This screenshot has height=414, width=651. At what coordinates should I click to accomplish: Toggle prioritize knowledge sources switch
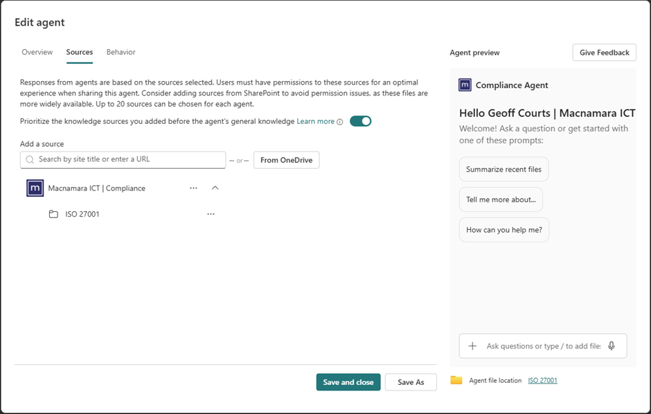coord(360,121)
